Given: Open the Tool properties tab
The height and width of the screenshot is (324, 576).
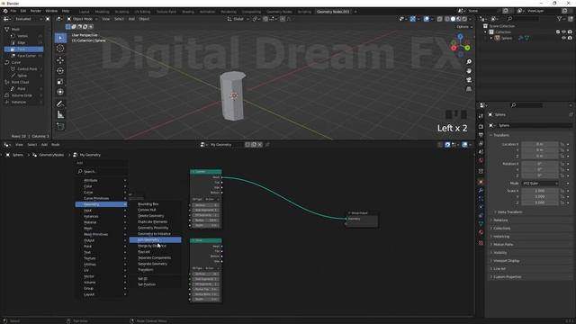Looking at the screenshot, I should click(481, 116).
